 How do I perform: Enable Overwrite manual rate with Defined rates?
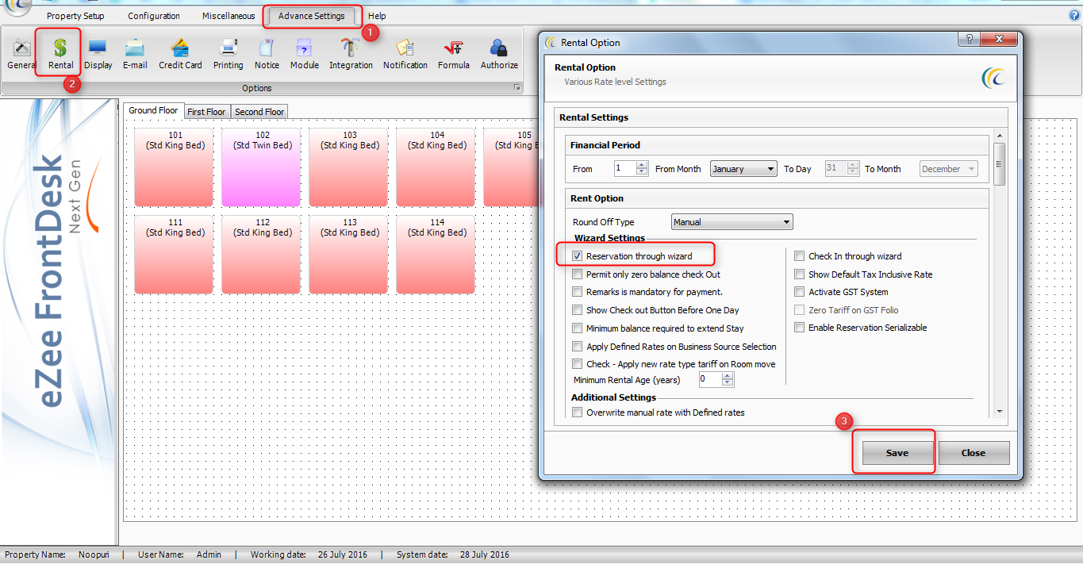pos(578,412)
